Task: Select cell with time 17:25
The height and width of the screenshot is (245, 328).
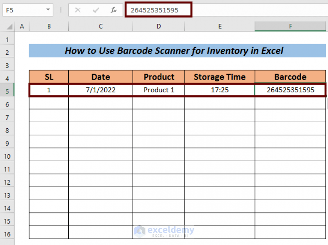Action: [x=220, y=90]
